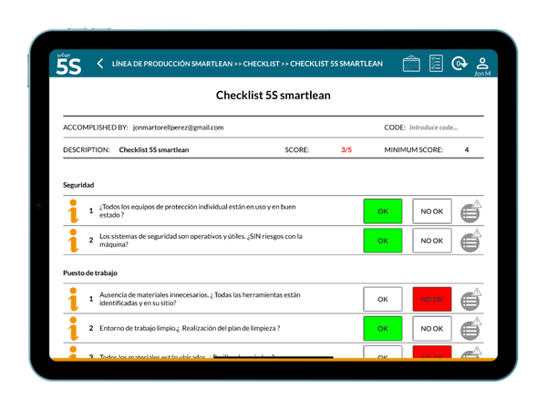Toggle red NO OK for materiales innecesarios
Screen dimensions: 547x410
[x=432, y=299]
